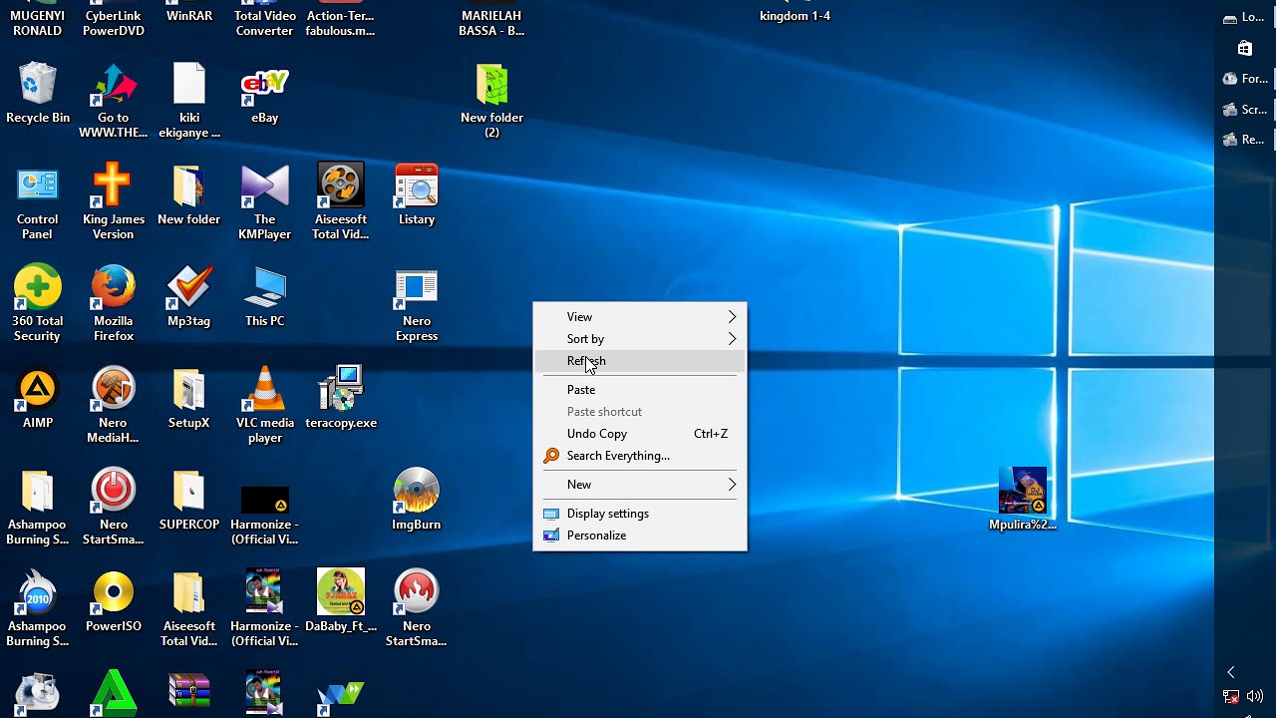The image size is (1276, 718).
Task: Select the 'MUGENYI RONALD' desktop label
Action: (38, 23)
